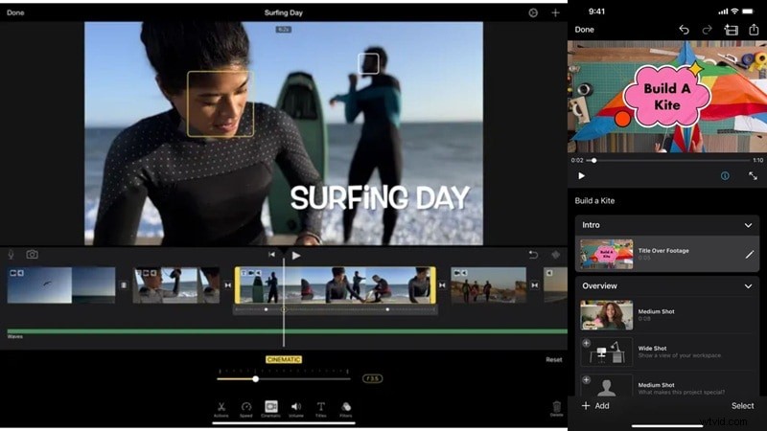Open the Actions scissors tool

click(x=221, y=409)
